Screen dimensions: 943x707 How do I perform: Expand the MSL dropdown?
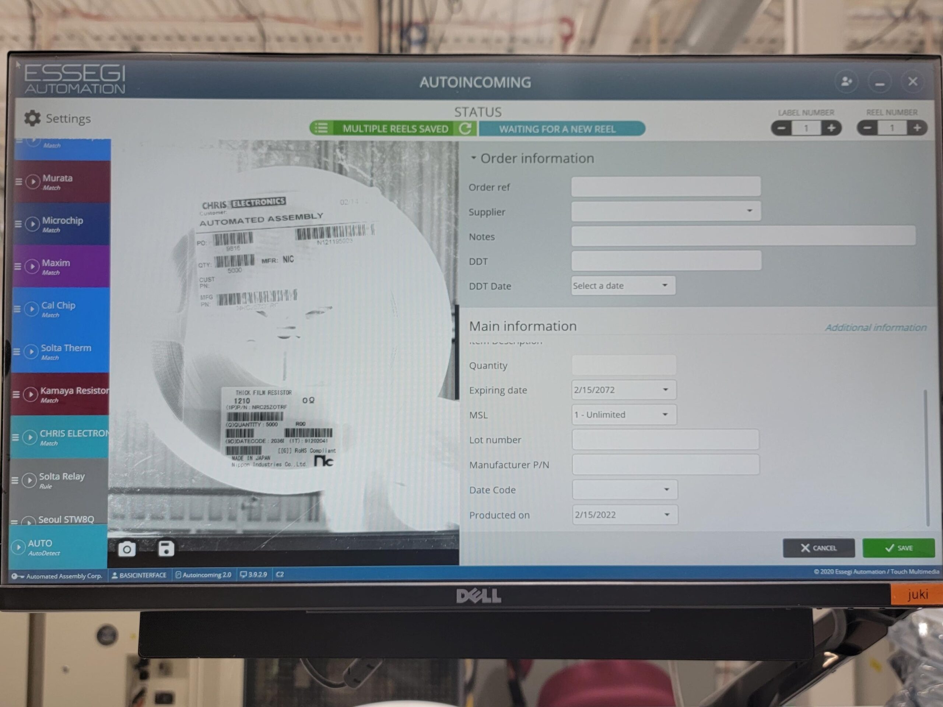point(665,415)
